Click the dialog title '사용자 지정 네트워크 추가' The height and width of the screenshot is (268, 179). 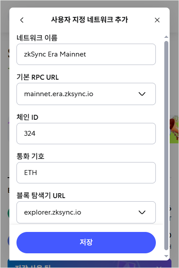pyautogui.click(x=89, y=20)
